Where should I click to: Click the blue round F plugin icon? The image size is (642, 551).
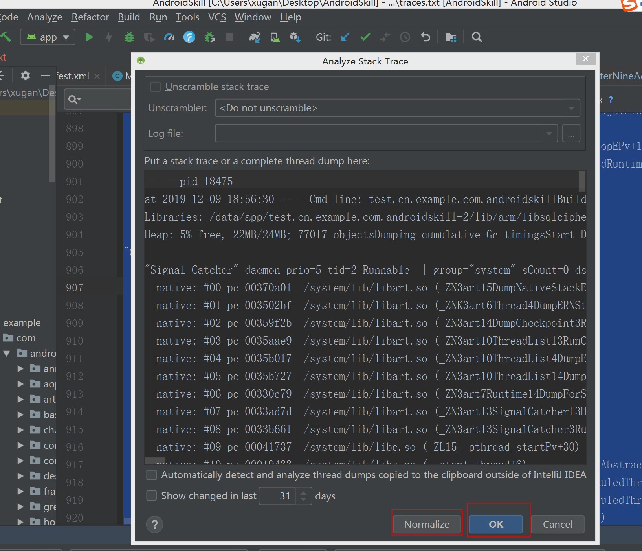(x=189, y=37)
